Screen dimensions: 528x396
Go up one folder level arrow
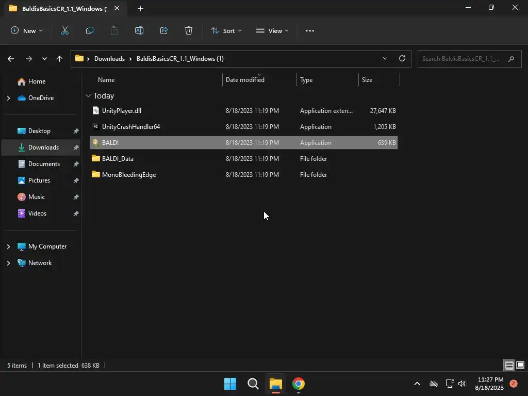coord(60,59)
